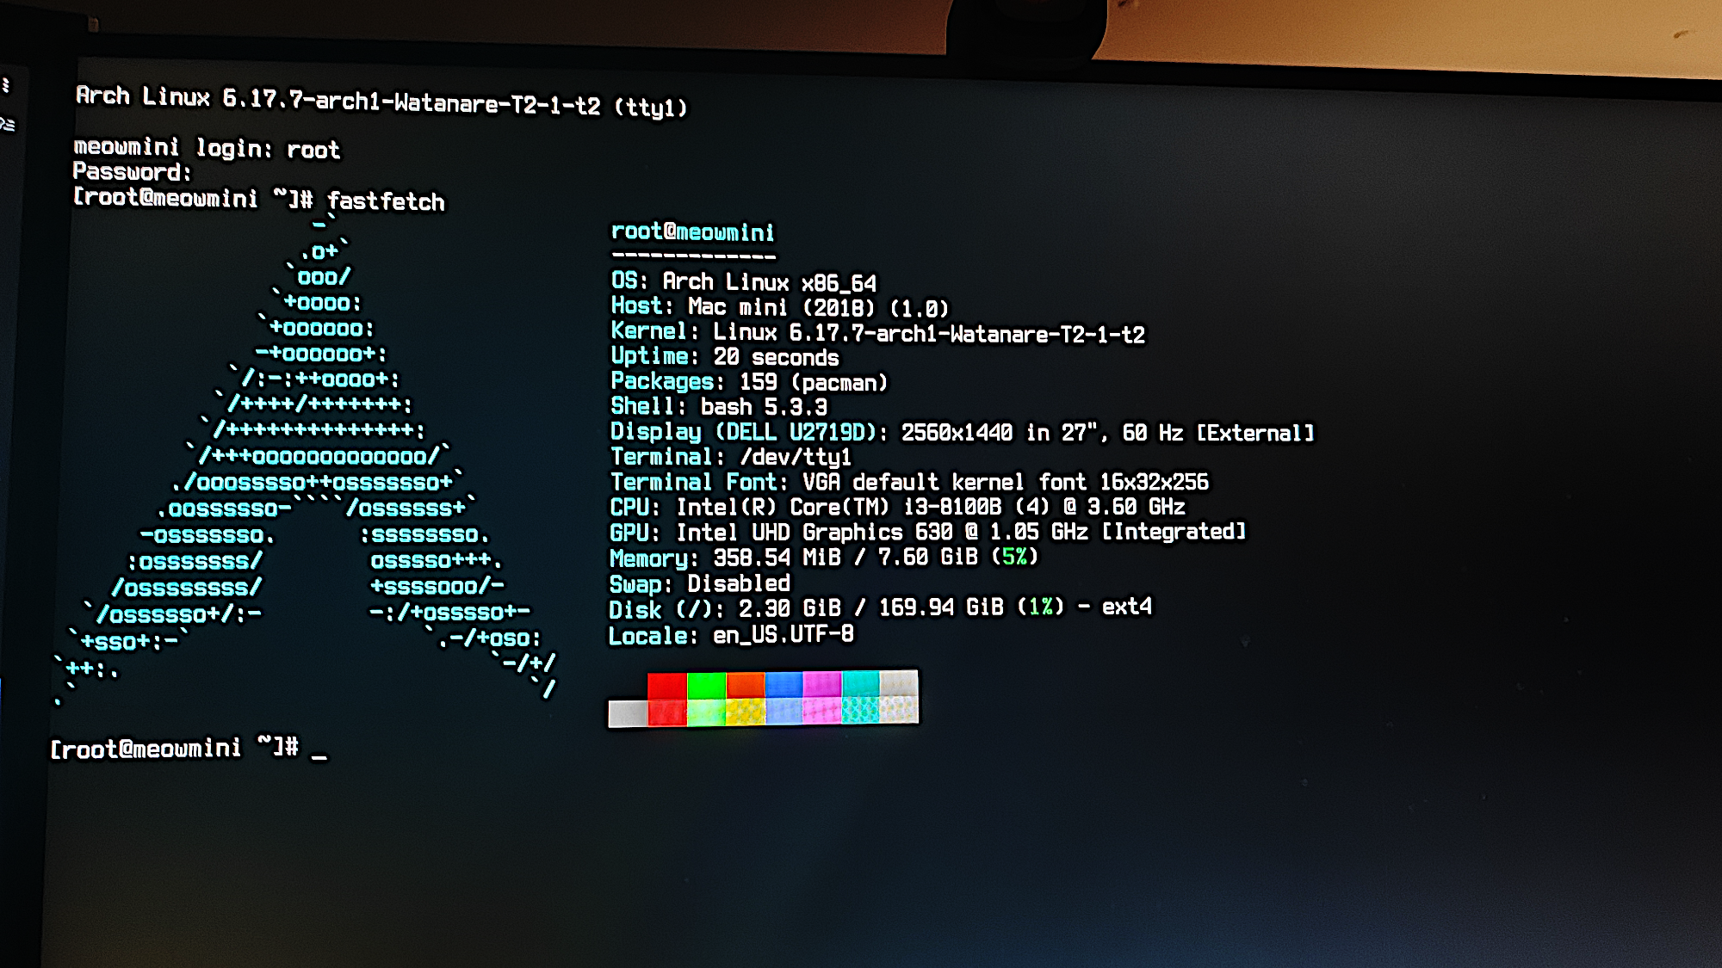
Task: Click the green '(5%)' memory percentage
Action: click(1015, 557)
